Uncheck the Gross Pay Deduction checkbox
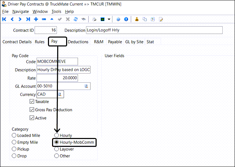Viewport: 235px width, 167px height. (x=32, y=110)
